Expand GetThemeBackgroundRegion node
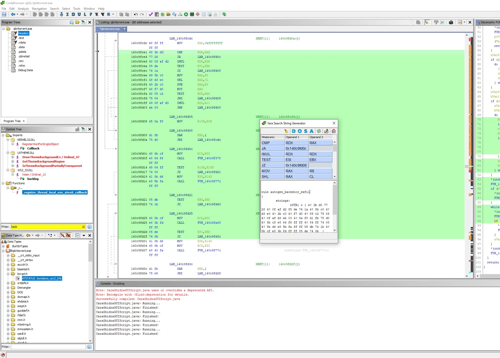 click(x=13, y=161)
